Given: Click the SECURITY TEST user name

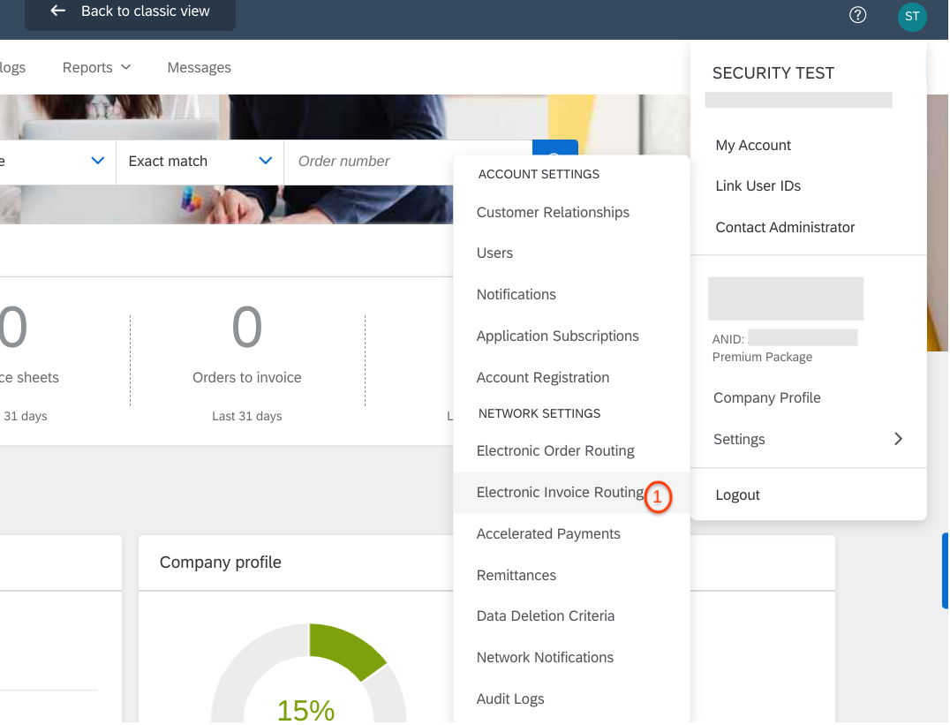Looking at the screenshot, I should [x=773, y=73].
